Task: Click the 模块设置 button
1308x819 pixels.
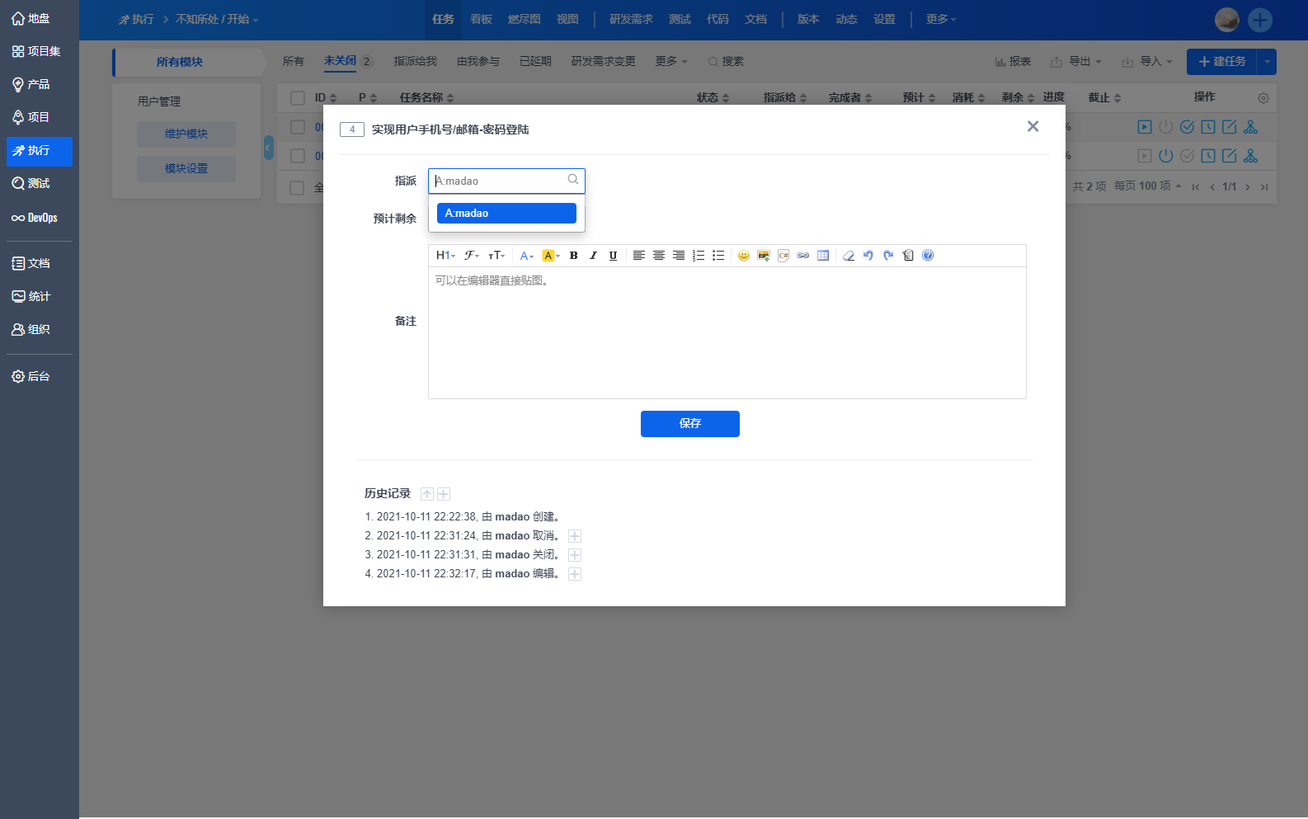Action: 186,168
